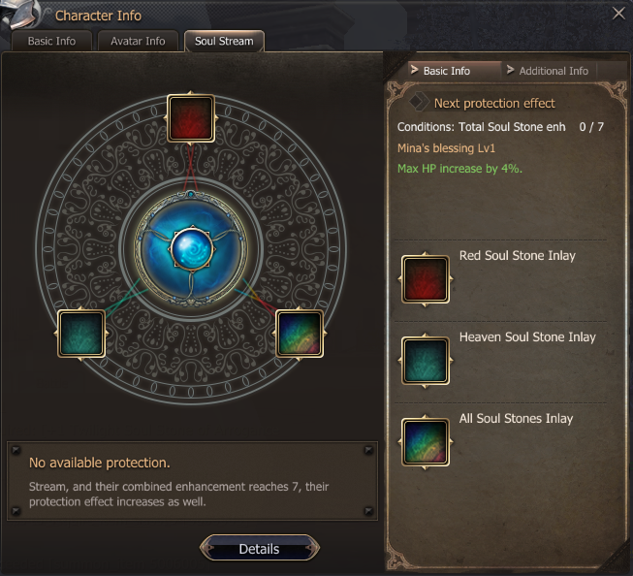Select the red soul stone slot on the circle
The image size is (633, 576).
[x=191, y=118]
